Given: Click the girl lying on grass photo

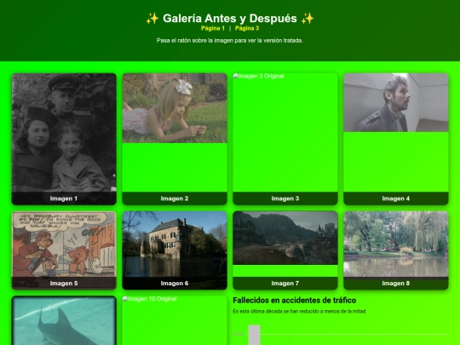Looking at the screenshot, I should pyautogui.click(x=175, y=108).
